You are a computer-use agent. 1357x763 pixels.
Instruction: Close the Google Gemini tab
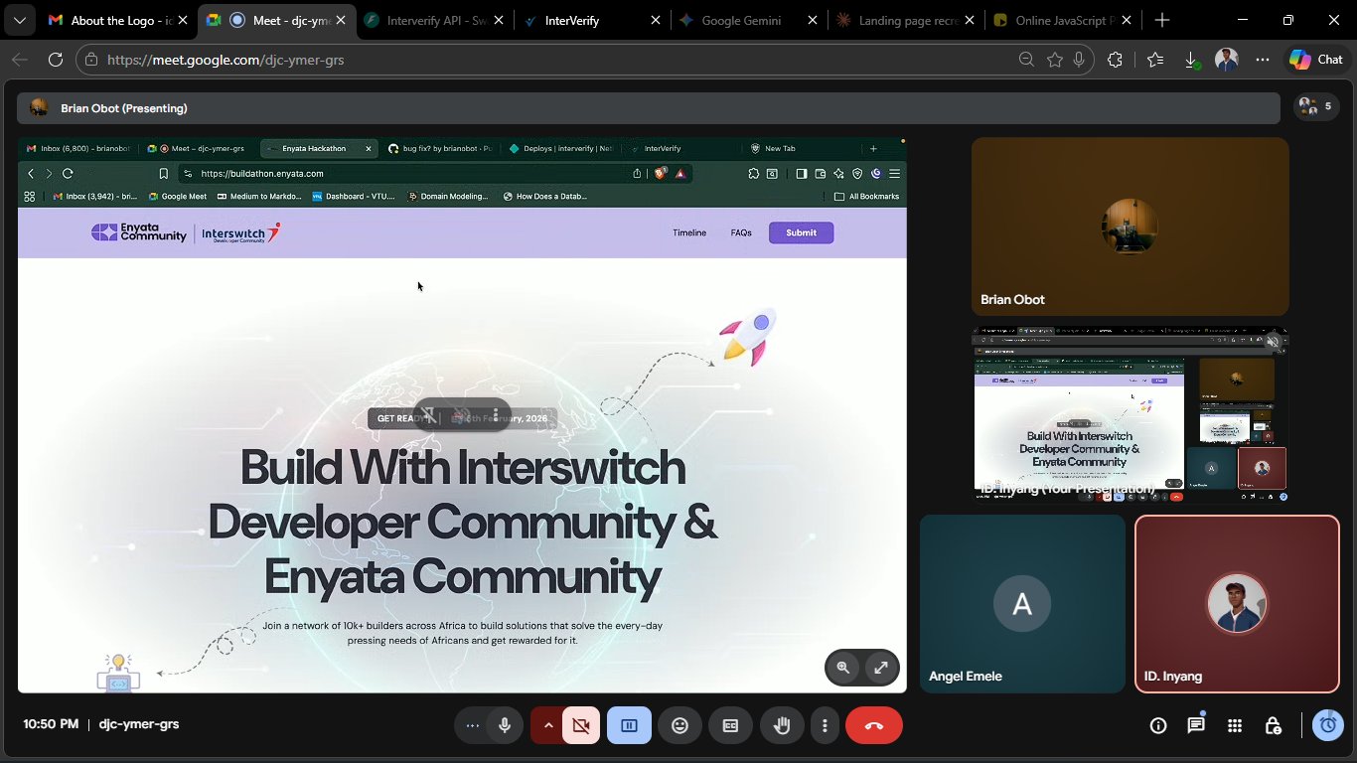tap(814, 20)
